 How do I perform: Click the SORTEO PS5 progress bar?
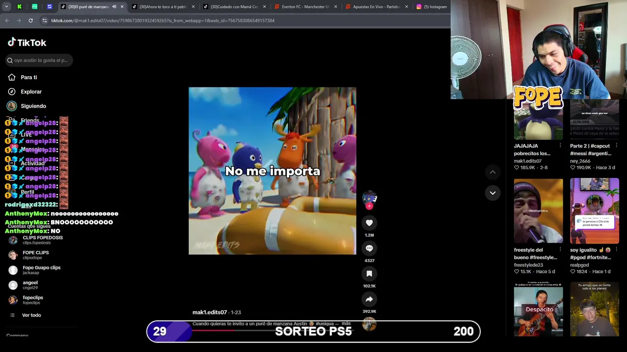pyautogui.click(x=313, y=331)
